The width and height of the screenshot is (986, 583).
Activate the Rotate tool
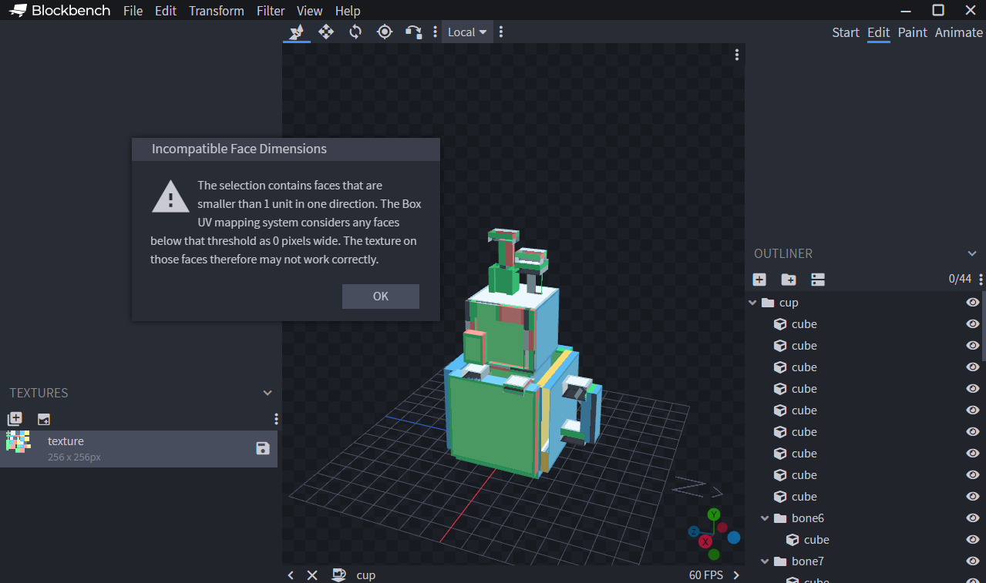click(355, 32)
